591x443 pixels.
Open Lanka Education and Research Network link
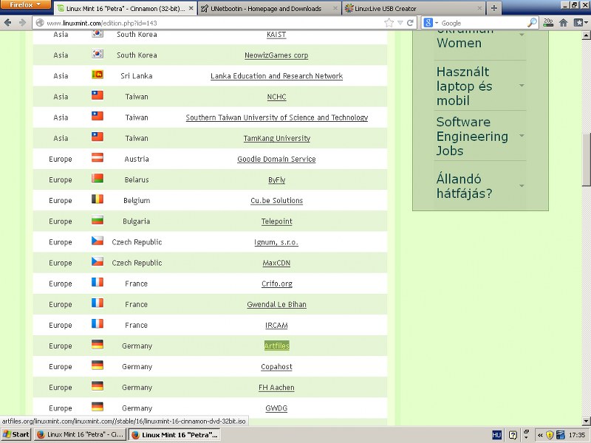276,76
